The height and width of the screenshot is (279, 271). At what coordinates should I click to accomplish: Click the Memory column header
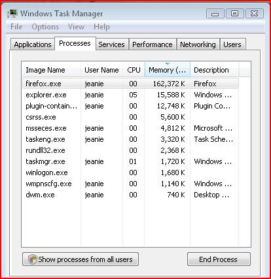168,70
